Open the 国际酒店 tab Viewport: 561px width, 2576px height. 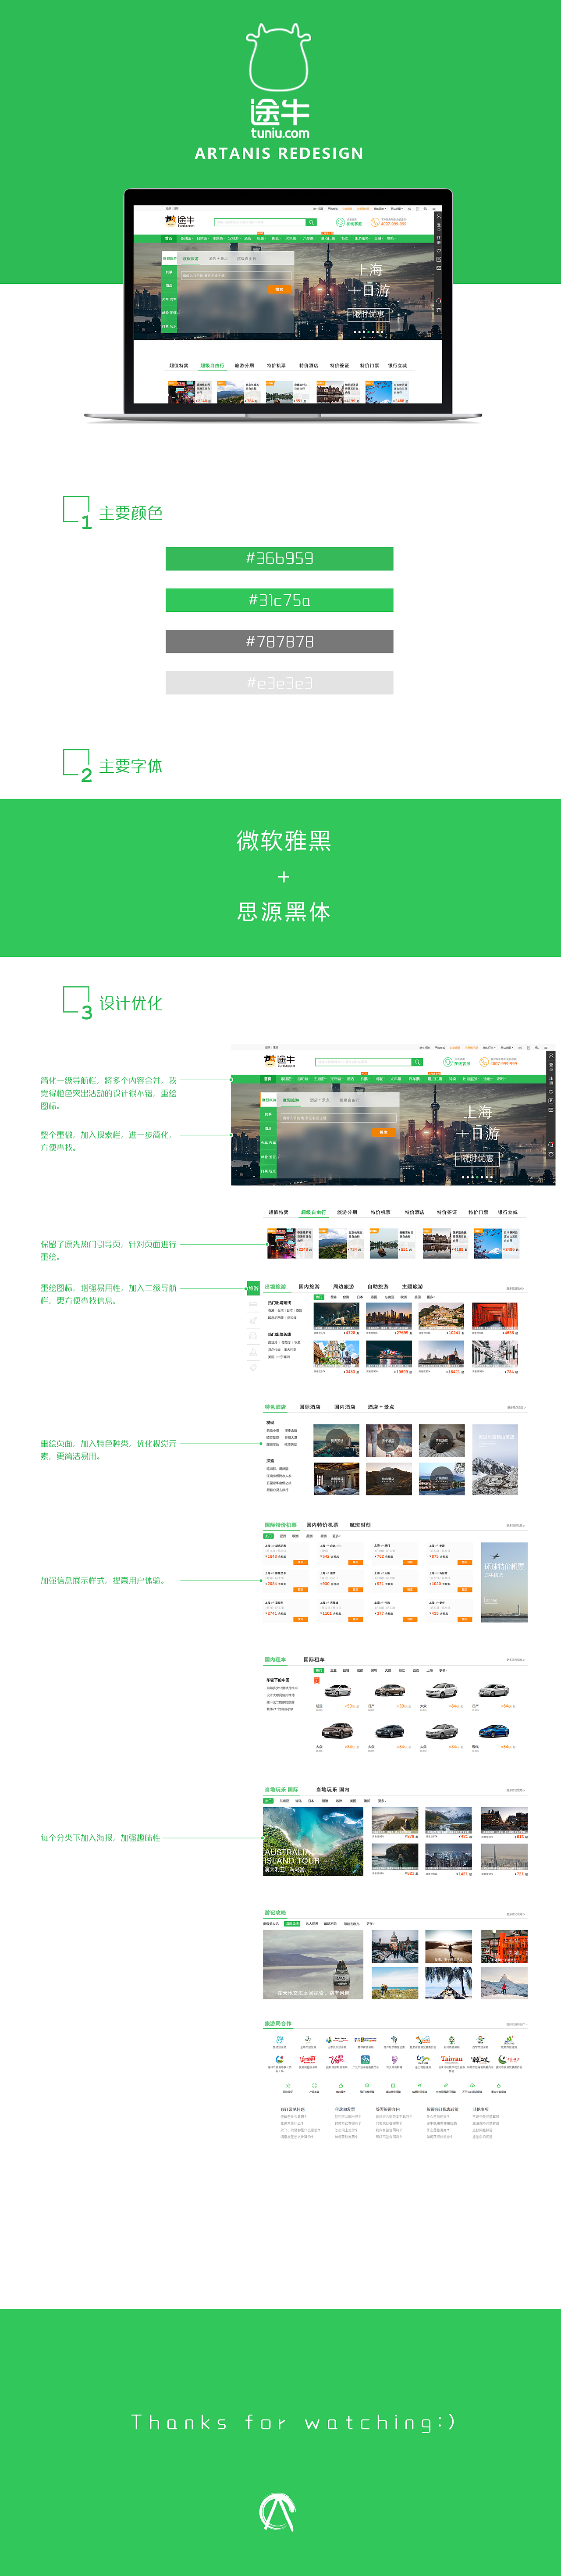[x=310, y=1407]
